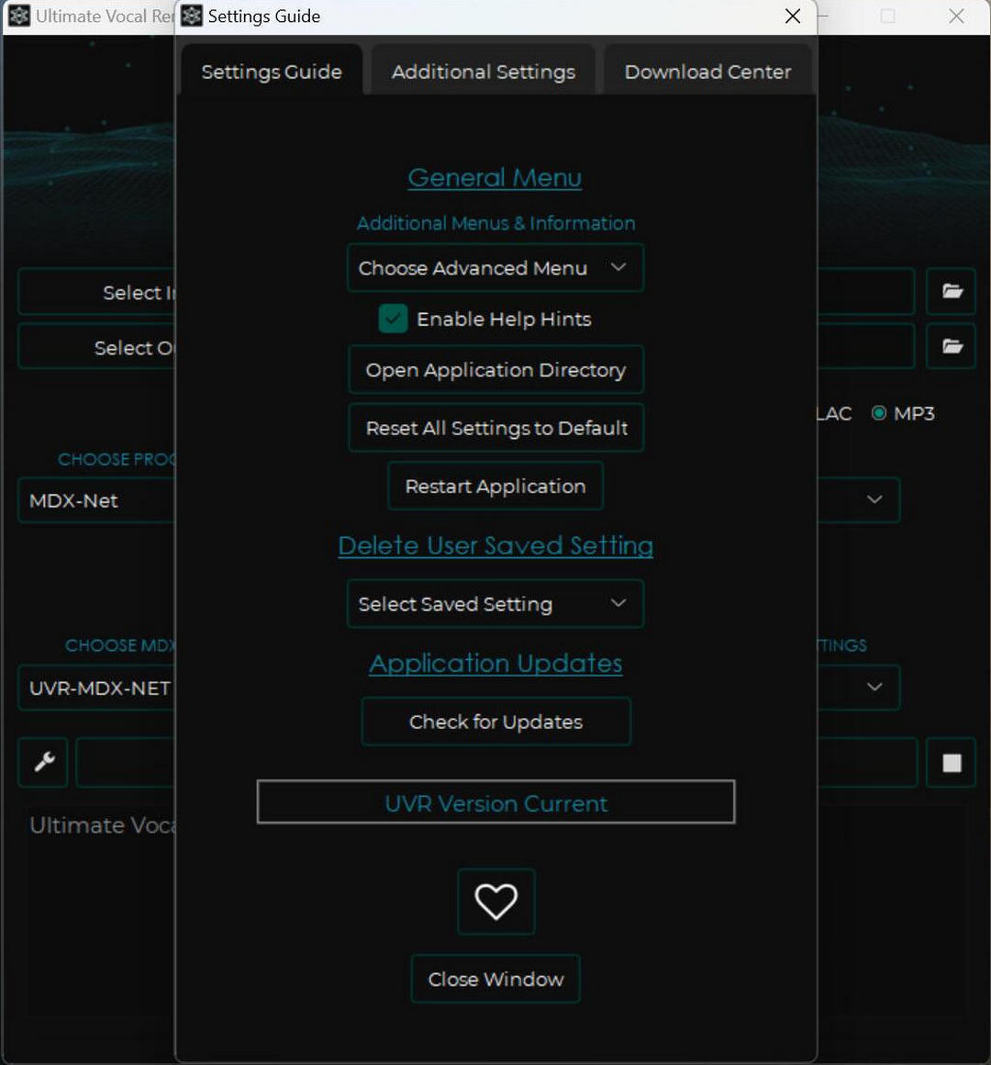991x1065 pixels.
Task: Toggle the Enable Help Hints checkbox
Action: [x=393, y=319]
